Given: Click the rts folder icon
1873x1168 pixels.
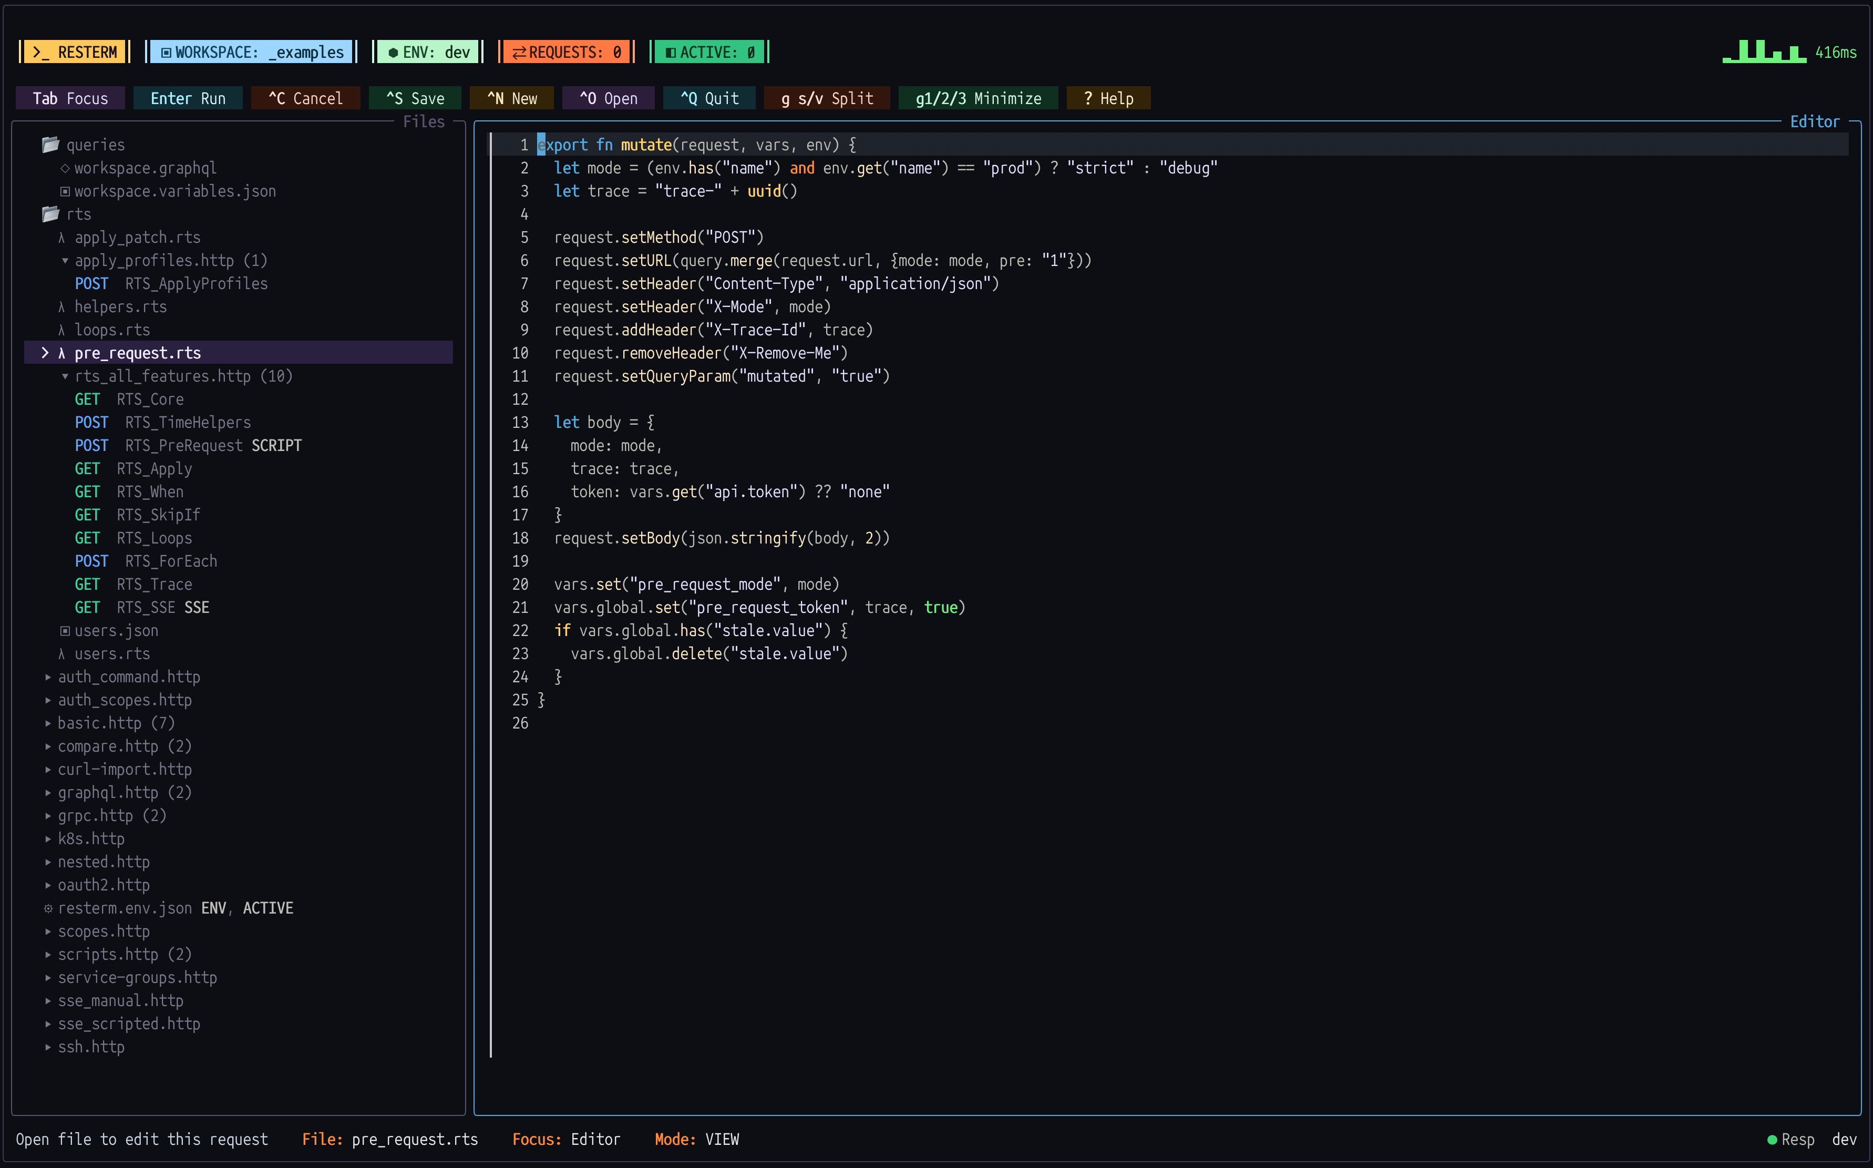Looking at the screenshot, I should pyautogui.click(x=51, y=214).
